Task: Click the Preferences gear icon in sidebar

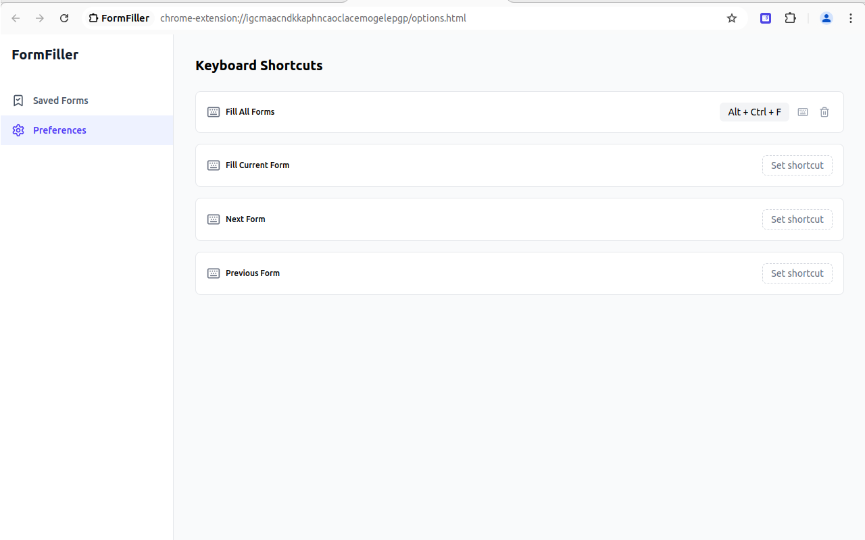Action: click(18, 130)
